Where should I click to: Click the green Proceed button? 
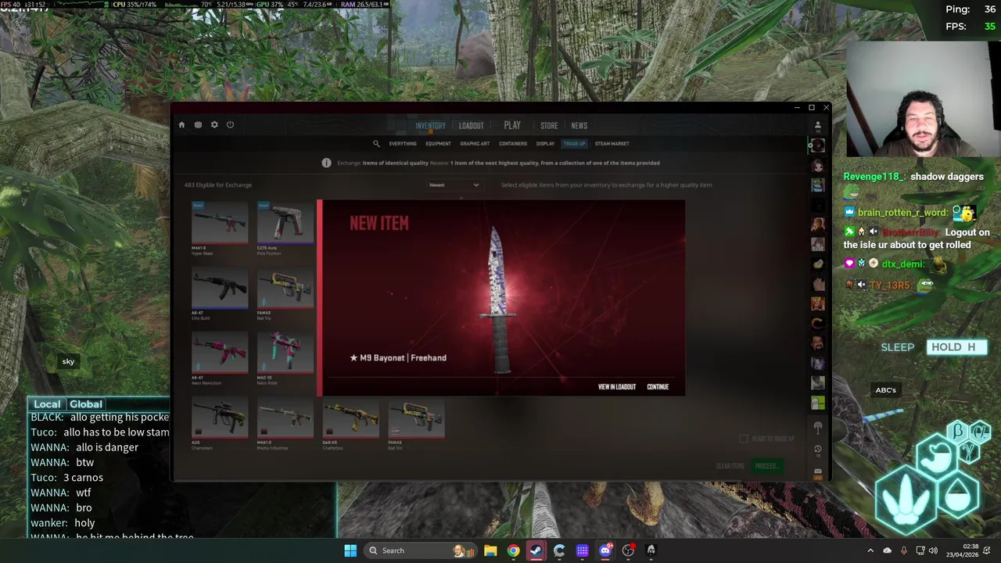pos(767,466)
